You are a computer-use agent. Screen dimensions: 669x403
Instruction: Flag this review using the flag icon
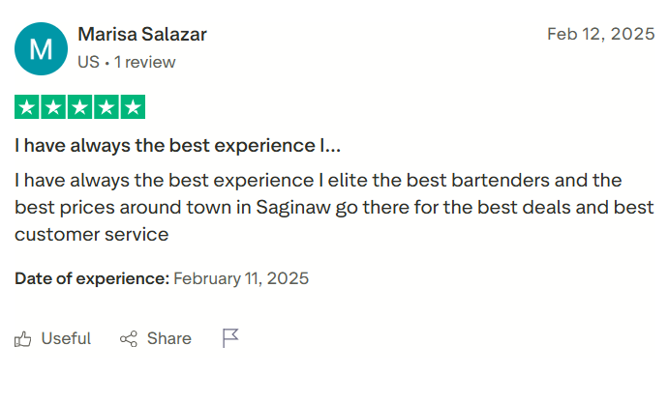pos(230,338)
